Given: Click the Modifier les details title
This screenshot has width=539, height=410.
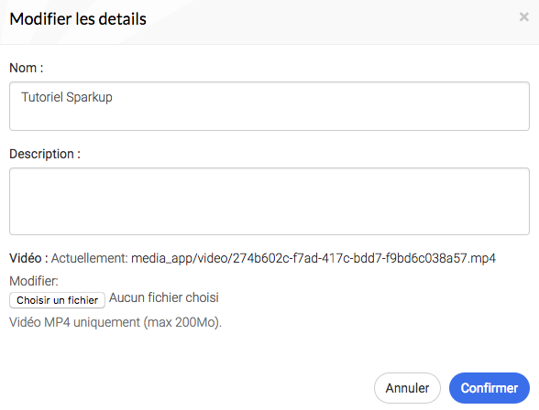Looking at the screenshot, I should point(78,19).
